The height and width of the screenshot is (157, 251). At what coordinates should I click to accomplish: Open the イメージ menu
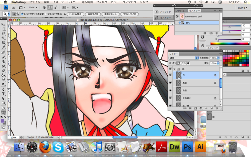click(58, 2)
